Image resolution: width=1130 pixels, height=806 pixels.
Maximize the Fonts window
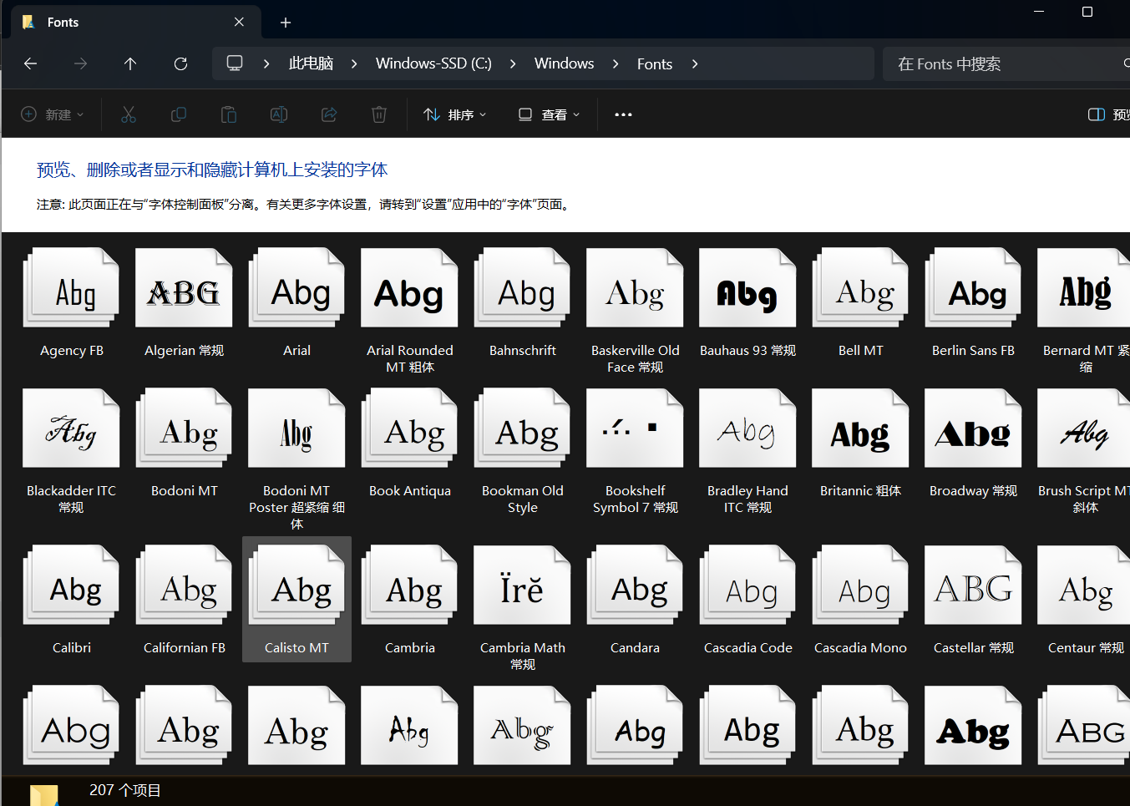point(1087,12)
